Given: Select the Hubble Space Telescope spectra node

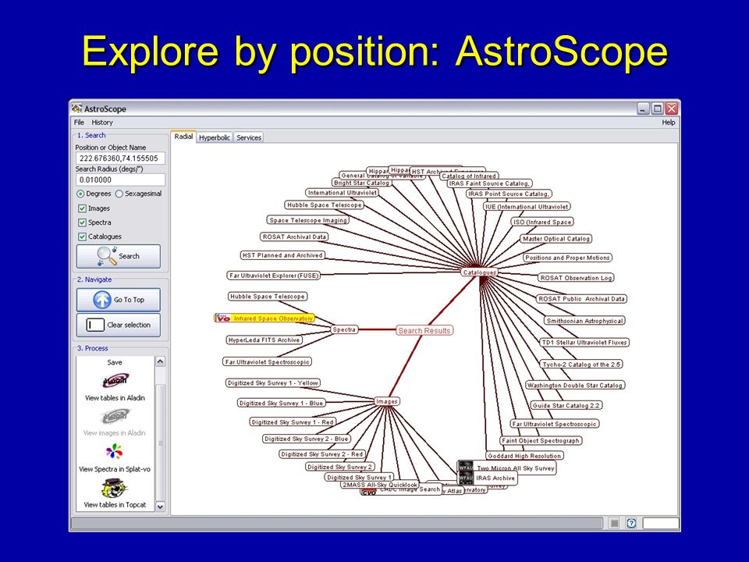Looking at the screenshot, I should (x=267, y=297).
